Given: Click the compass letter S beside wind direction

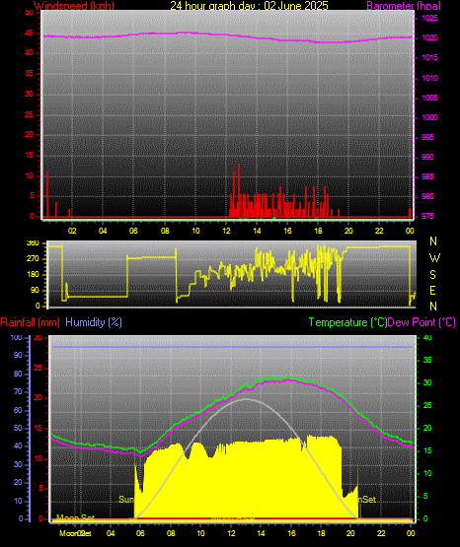Looking at the screenshot, I should click(432, 275).
